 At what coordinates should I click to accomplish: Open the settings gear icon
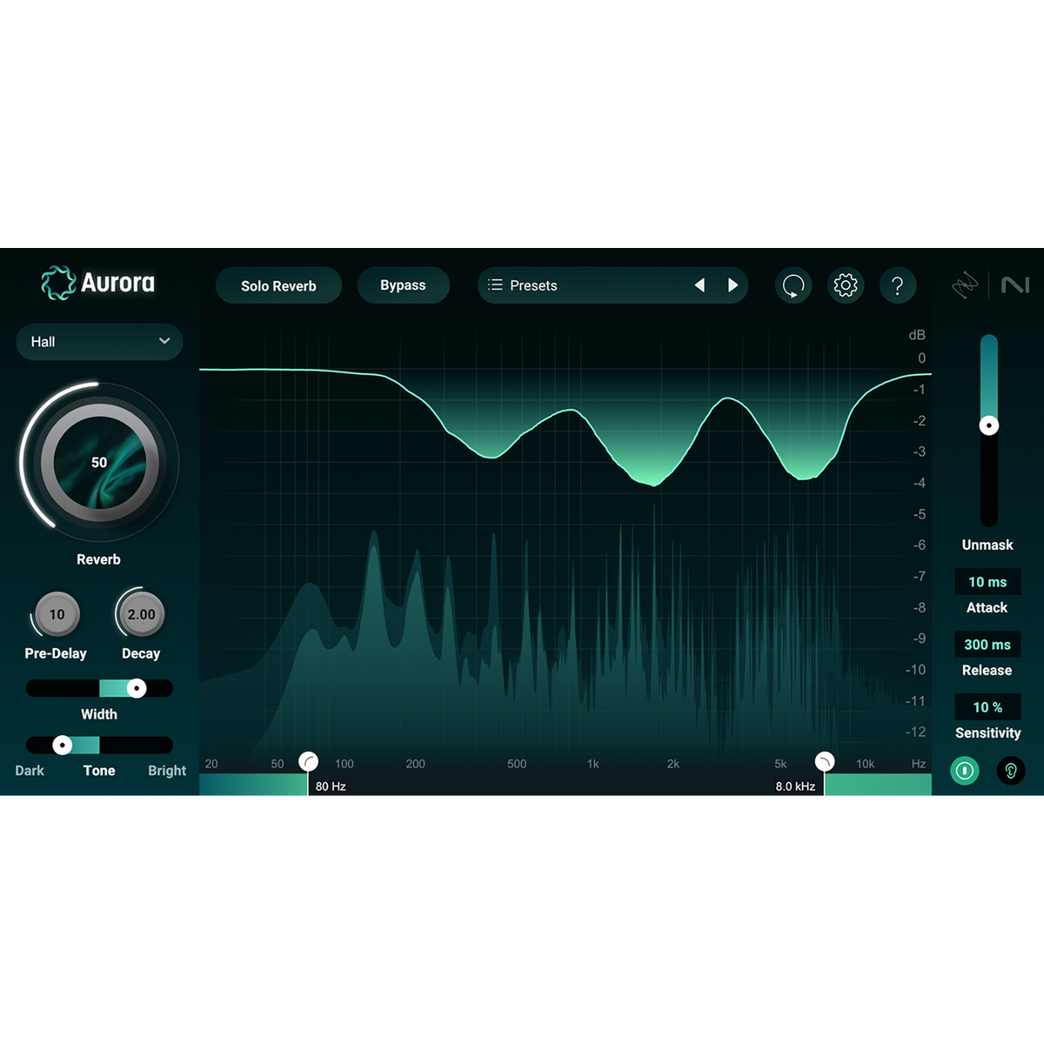845,285
